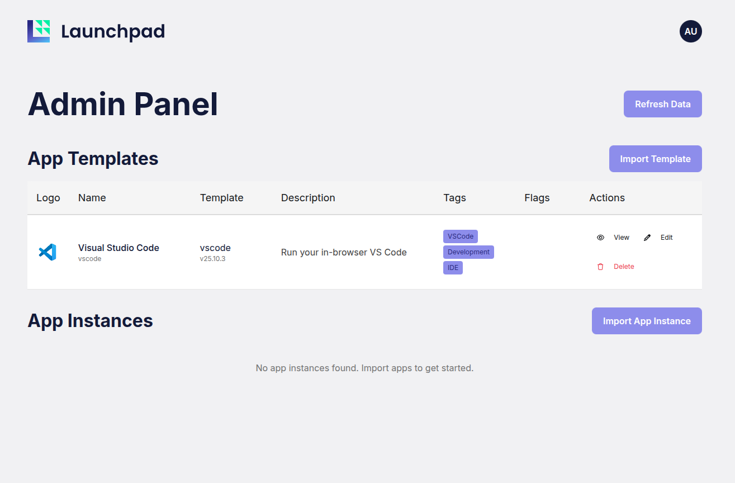
Task: Click the vscode v25.10.3 template cell
Action: [215, 252]
